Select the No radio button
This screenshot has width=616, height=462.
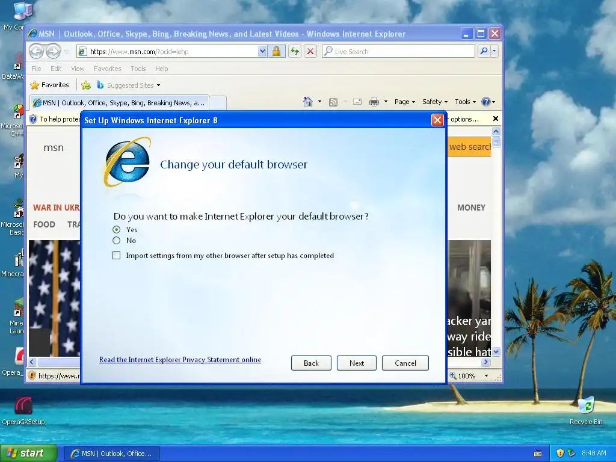[116, 241]
